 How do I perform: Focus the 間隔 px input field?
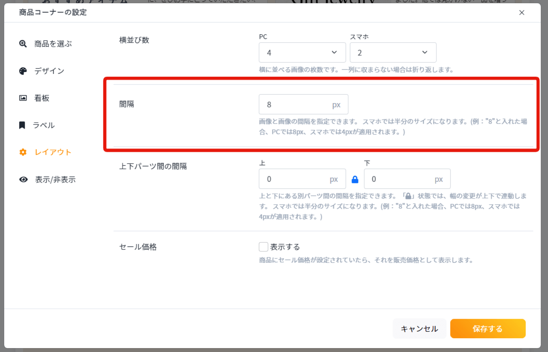[303, 104]
